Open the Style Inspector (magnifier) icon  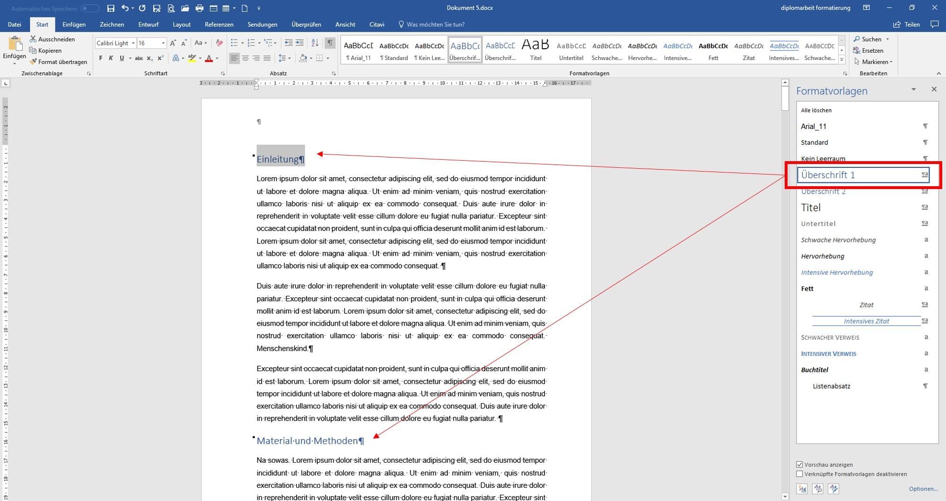coord(818,489)
